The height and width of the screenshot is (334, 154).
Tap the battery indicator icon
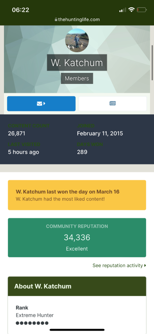[x=142, y=10]
